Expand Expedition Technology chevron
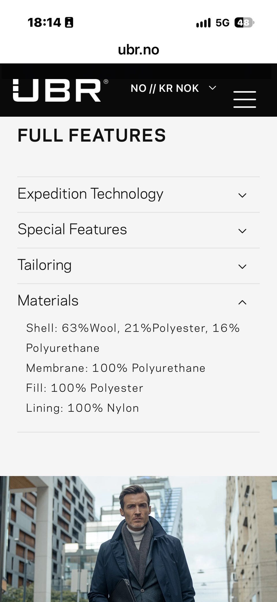This screenshot has height=602, width=277. tap(242, 195)
